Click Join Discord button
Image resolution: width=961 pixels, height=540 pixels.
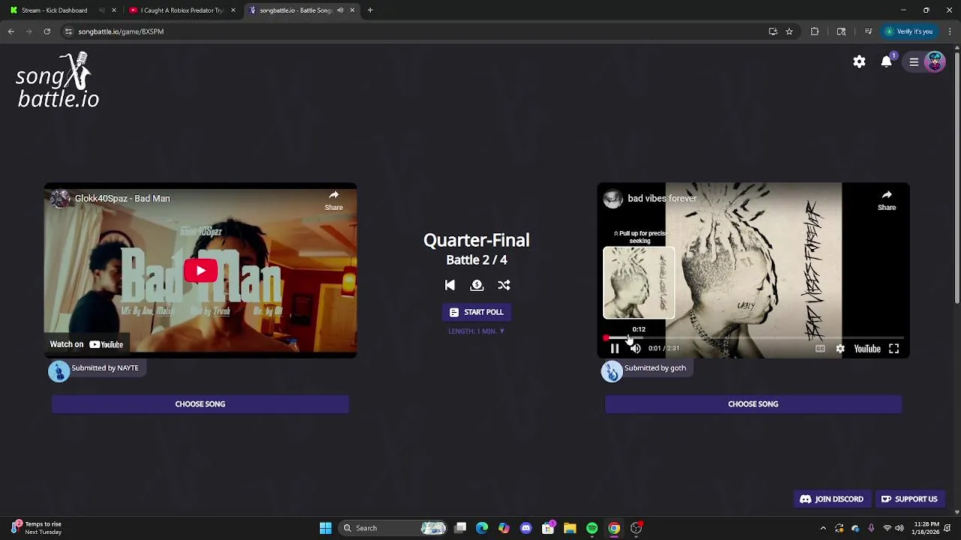832,499
